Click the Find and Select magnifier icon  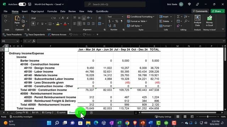[x=186, y=21]
